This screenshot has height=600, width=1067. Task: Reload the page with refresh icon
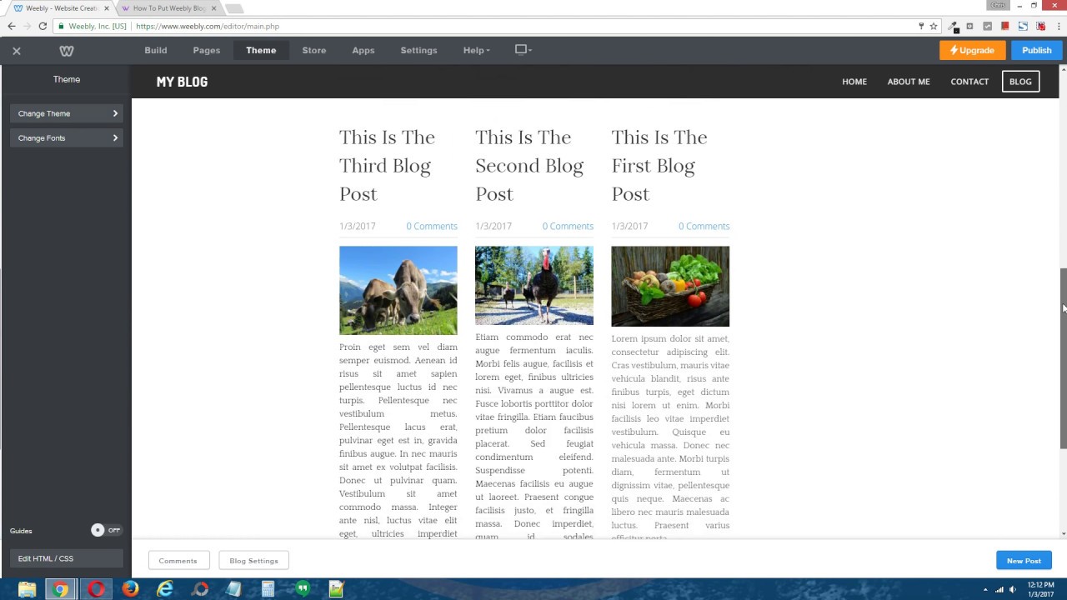[43, 26]
